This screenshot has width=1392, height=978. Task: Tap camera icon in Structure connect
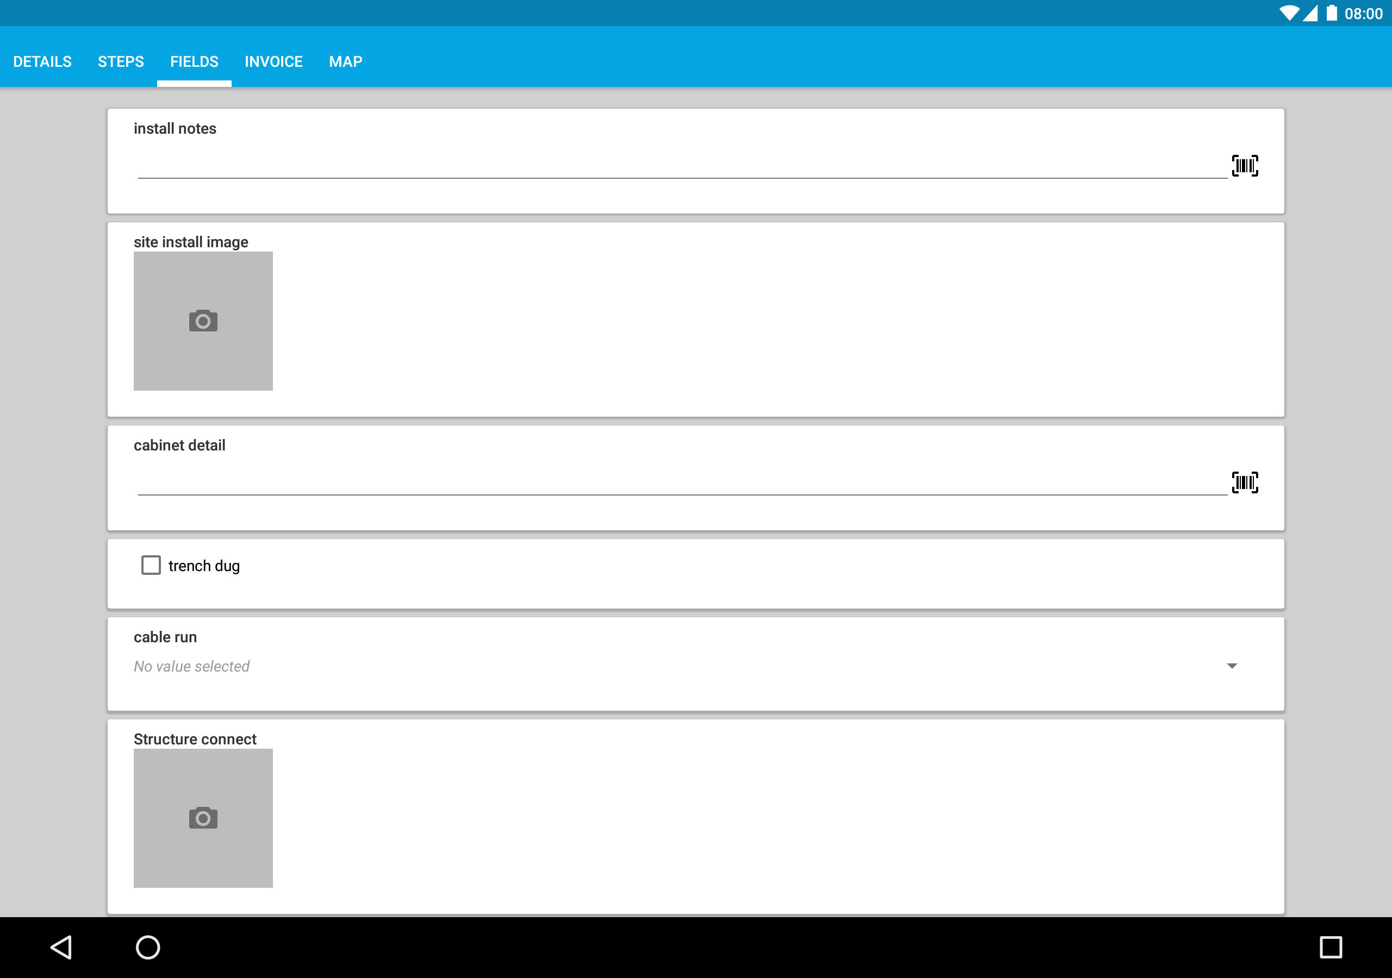click(203, 818)
